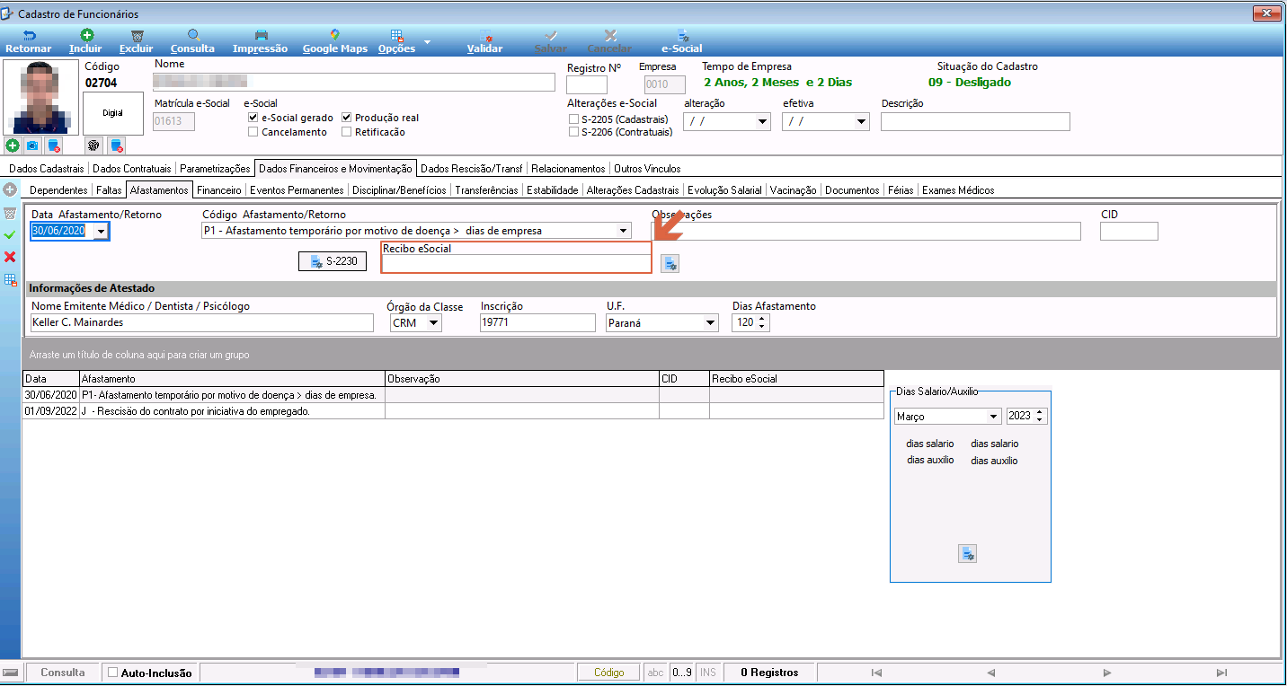Expand the Código Afastamento/Retorno dropdown
Image resolution: width=1287 pixels, height=686 pixels.
[x=624, y=231]
